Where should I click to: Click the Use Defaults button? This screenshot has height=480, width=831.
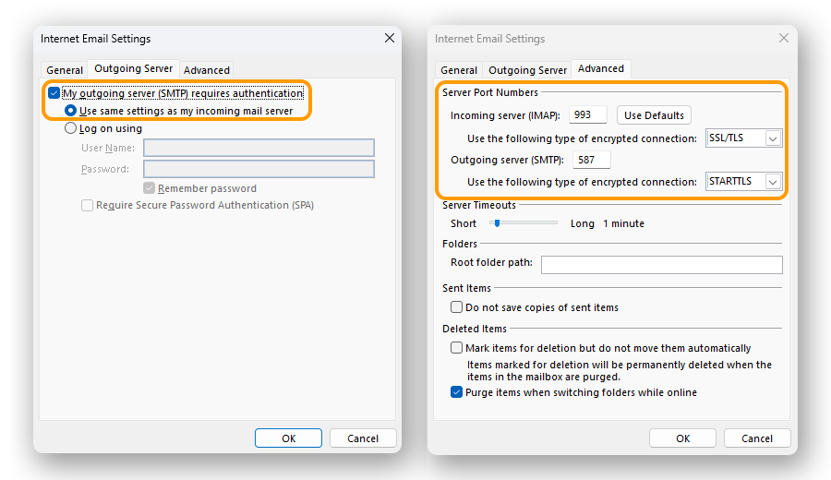(x=654, y=115)
